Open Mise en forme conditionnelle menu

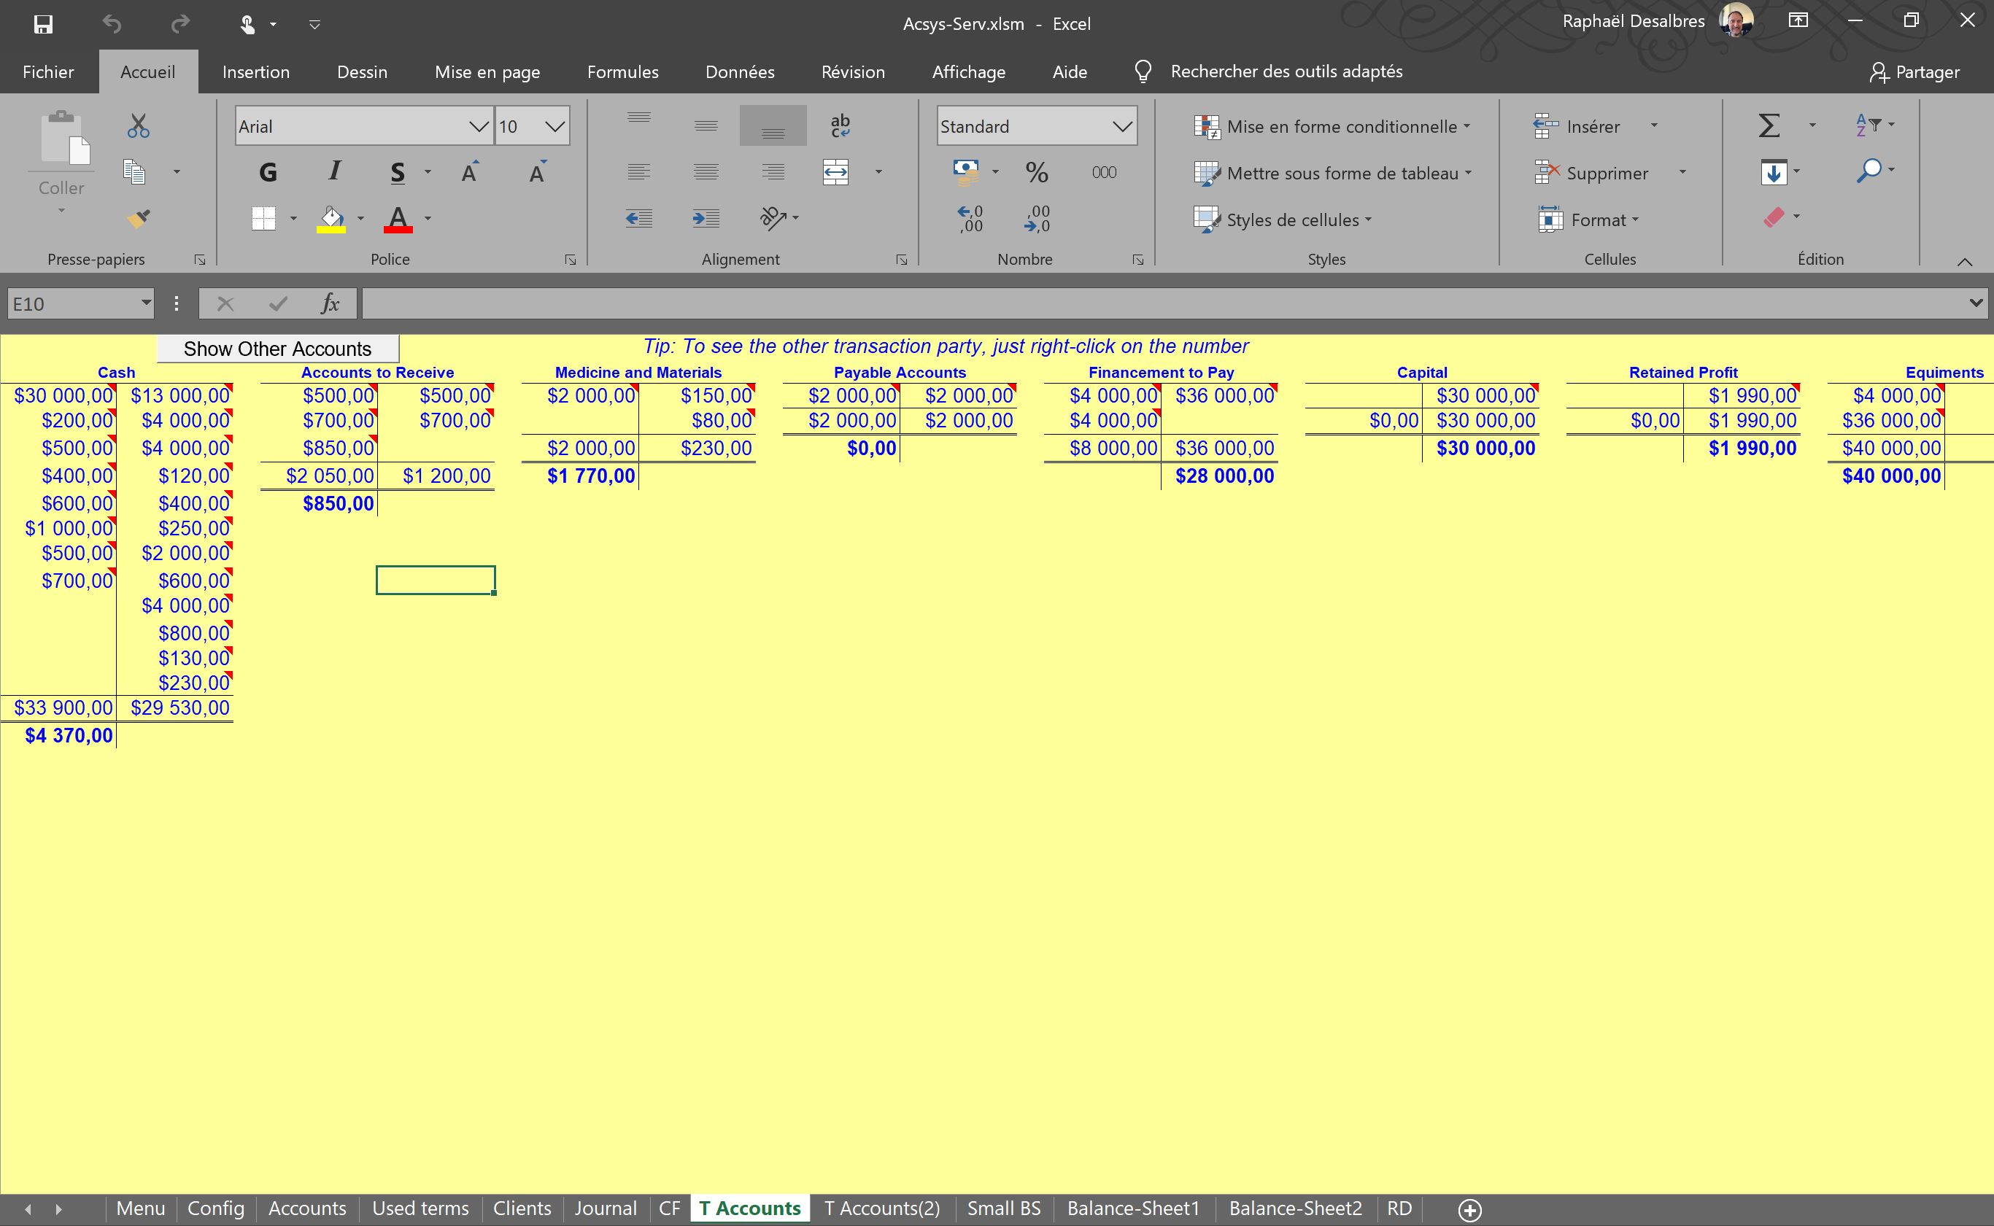tap(1332, 126)
